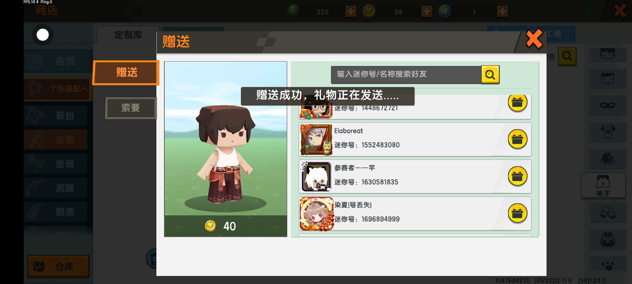Select the 裤子 pants category icon
Viewport: 632px width, 284px height.
[x=603, y=186]
